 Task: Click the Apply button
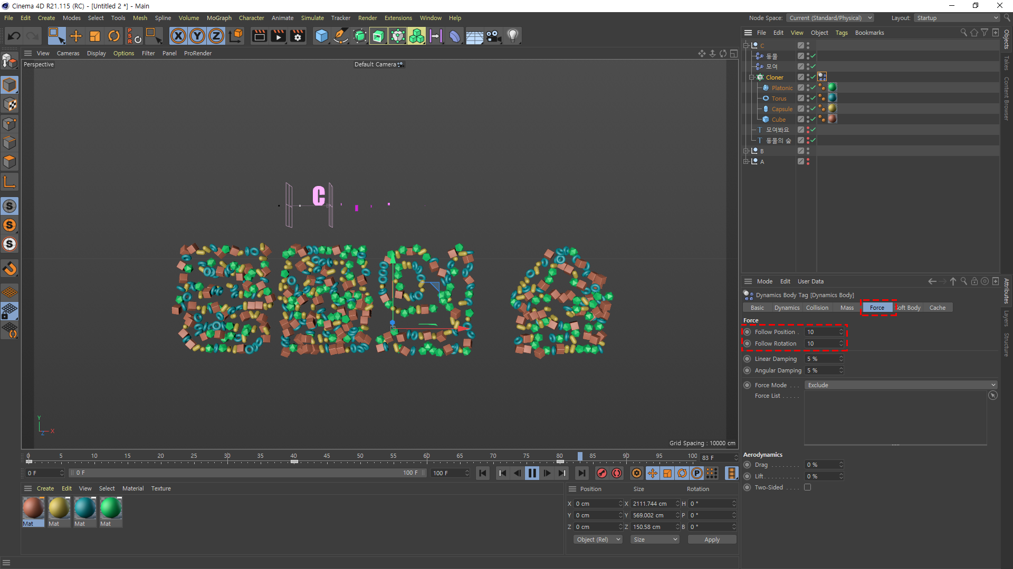(x=712, y=539)
